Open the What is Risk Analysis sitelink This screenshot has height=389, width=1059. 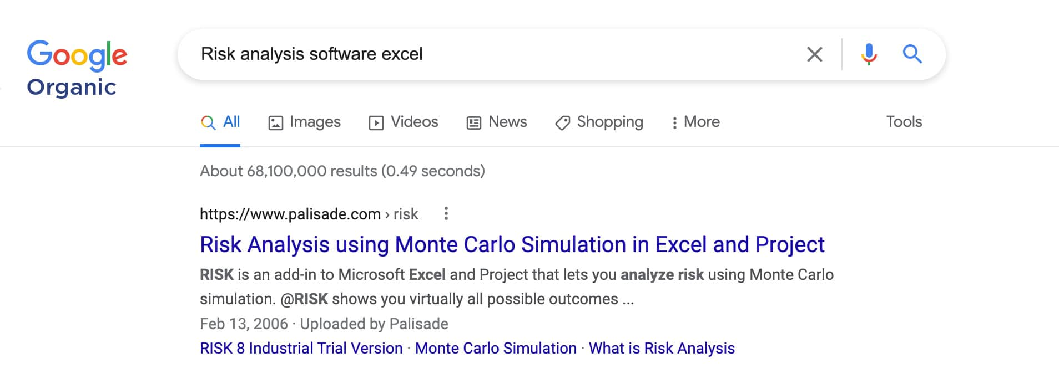click(662, 348)
